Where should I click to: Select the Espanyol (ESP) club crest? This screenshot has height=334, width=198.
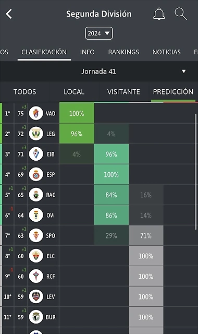pos(36,174)
